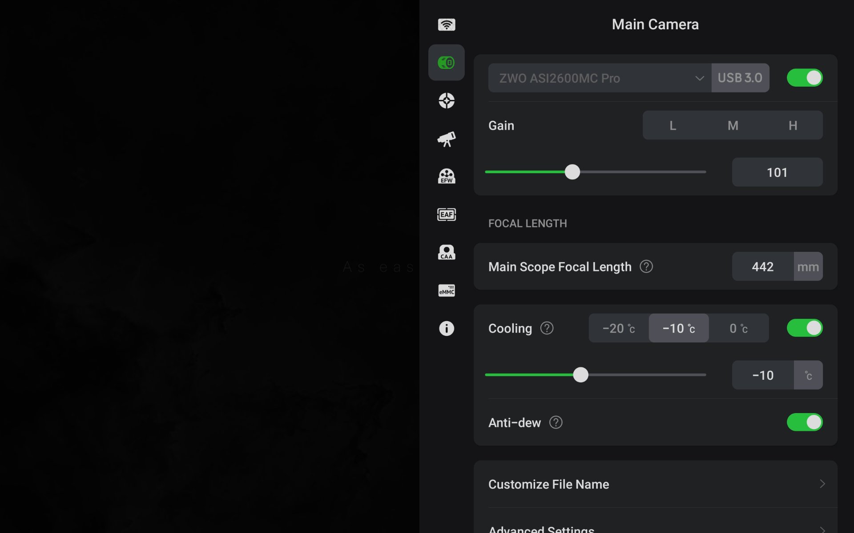Click the USB 3.0 badge
854x533 pixels.
(x=740, y=78)
